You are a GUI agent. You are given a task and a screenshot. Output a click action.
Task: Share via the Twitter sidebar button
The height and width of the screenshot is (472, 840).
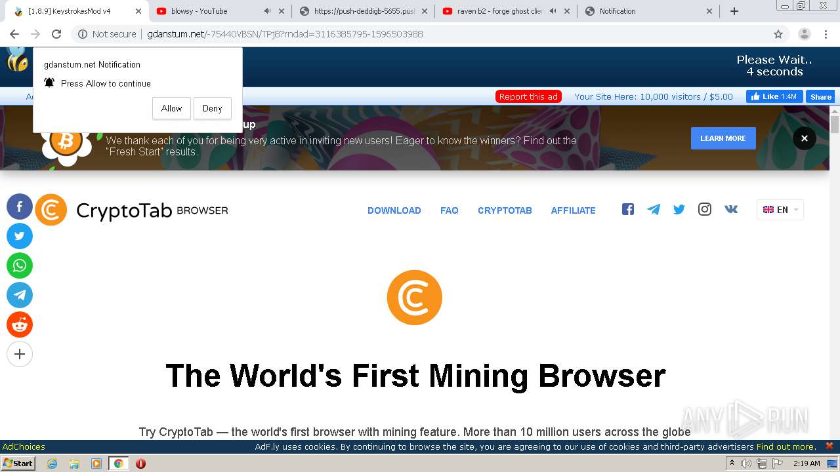pos(20,237)
